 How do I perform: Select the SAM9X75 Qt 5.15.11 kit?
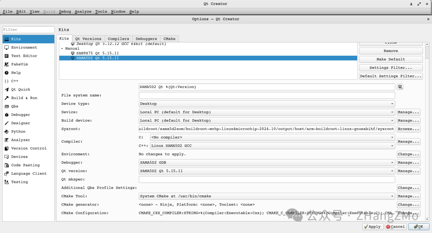(98, 53)
